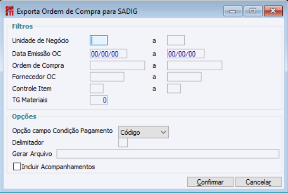Focus the ending Ordem de Compra field
Screen dimensions: 288x193
[x=194, y=65]
